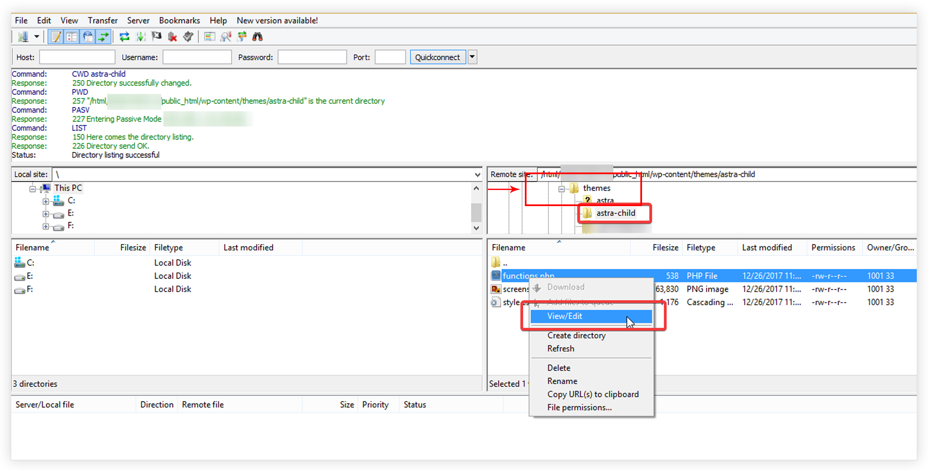Collapse the themes folder in remote tree
928x471 pixels.
pos(561,189)
